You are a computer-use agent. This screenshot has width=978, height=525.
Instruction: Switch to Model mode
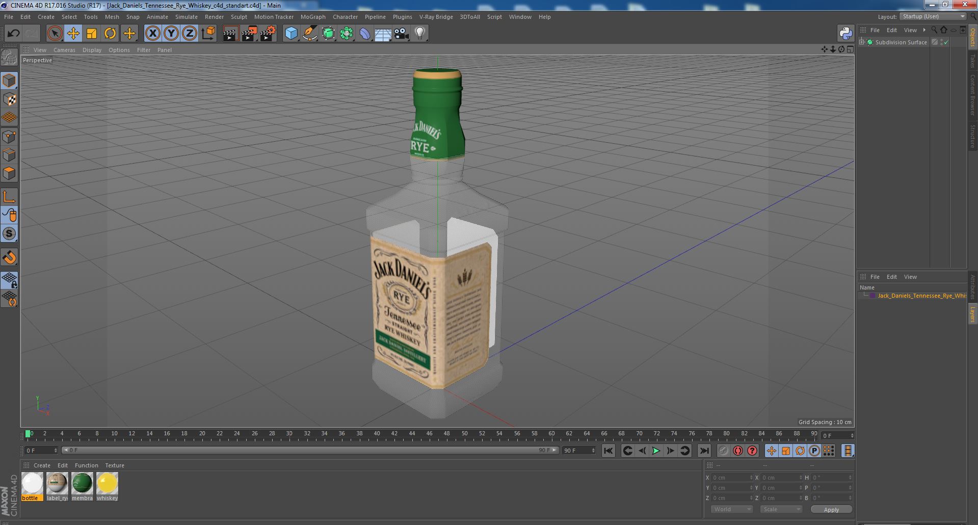9,81
